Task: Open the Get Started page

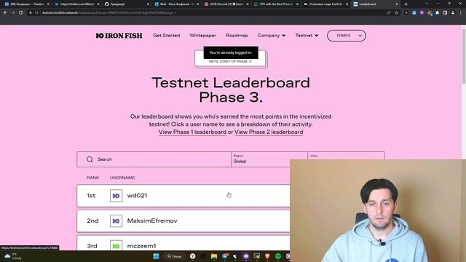Action: (167, 36)
